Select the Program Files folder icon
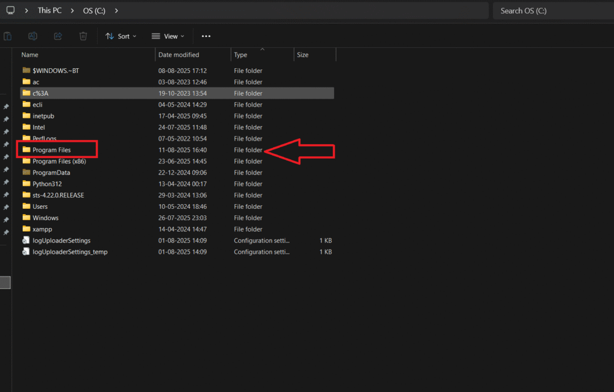 (26, 150)
